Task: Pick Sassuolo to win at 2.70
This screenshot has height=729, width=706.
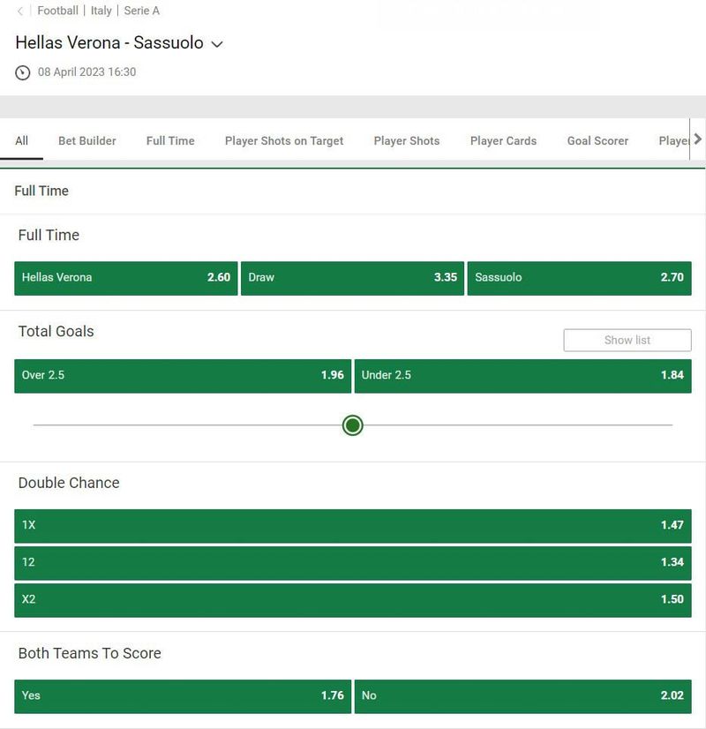Action: (x=579, y=278)
